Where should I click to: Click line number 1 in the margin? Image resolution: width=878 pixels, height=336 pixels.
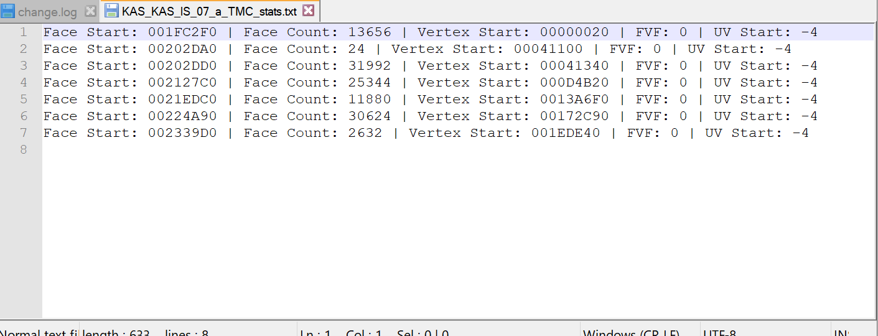tap(23, 32)
